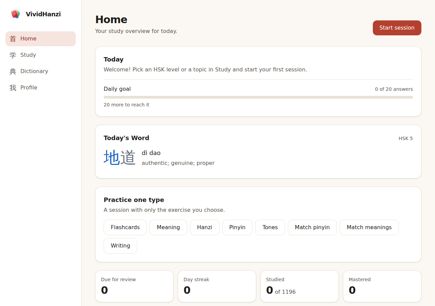Open the Day streak stat card
435x306 pixels.
(x=217, y=286)
